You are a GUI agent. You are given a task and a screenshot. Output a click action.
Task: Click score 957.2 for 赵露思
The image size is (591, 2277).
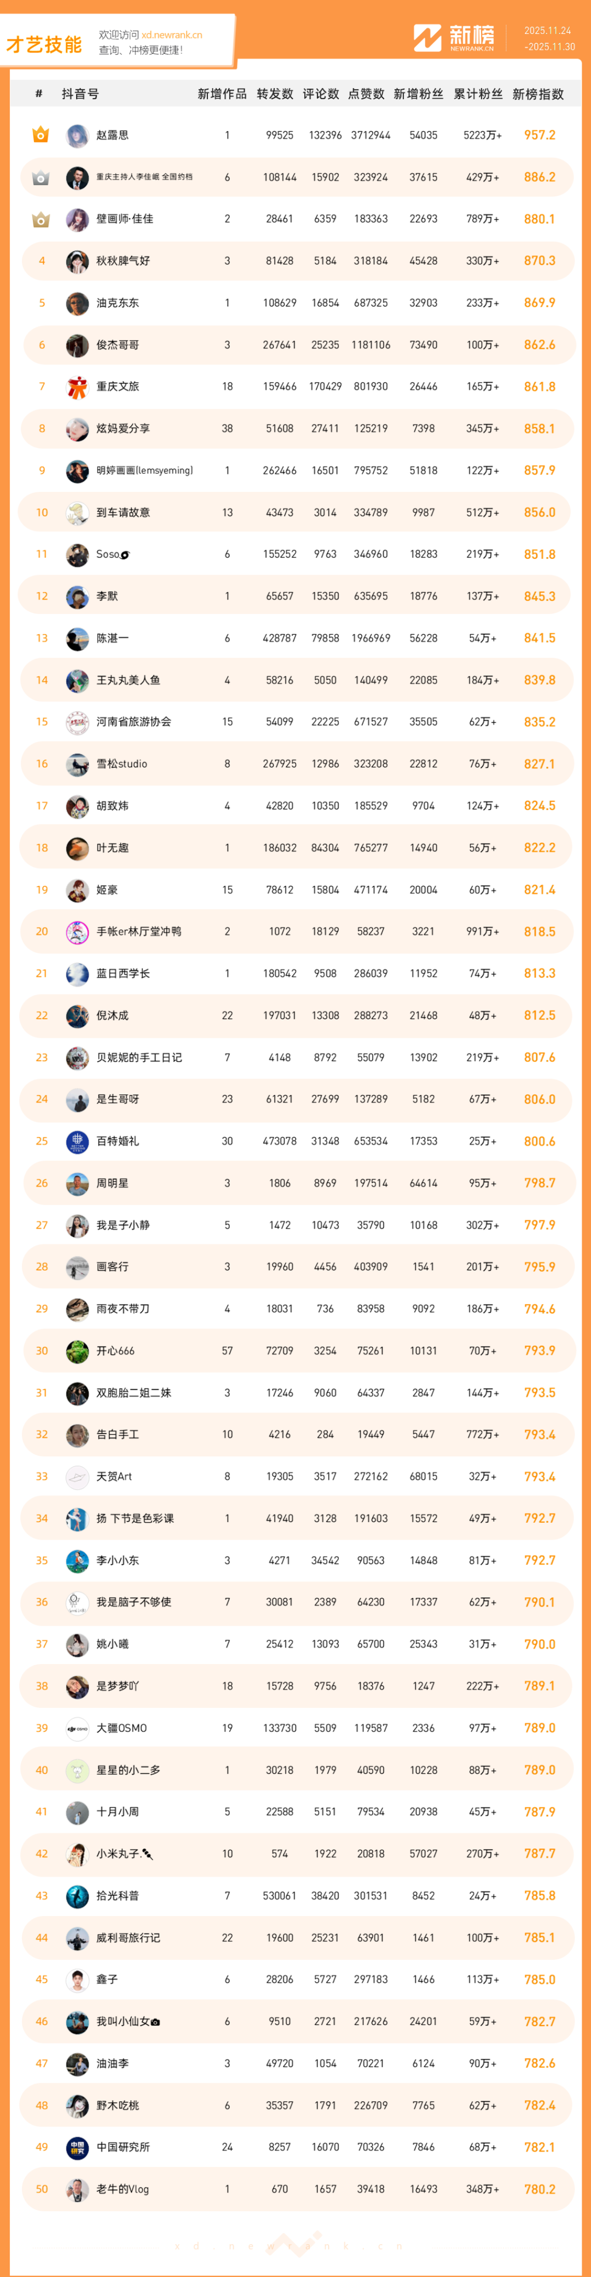click(x=539, y=135)
